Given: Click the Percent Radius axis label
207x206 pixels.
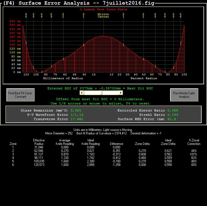Looking at the screenshot, I should tap(144, 78).
